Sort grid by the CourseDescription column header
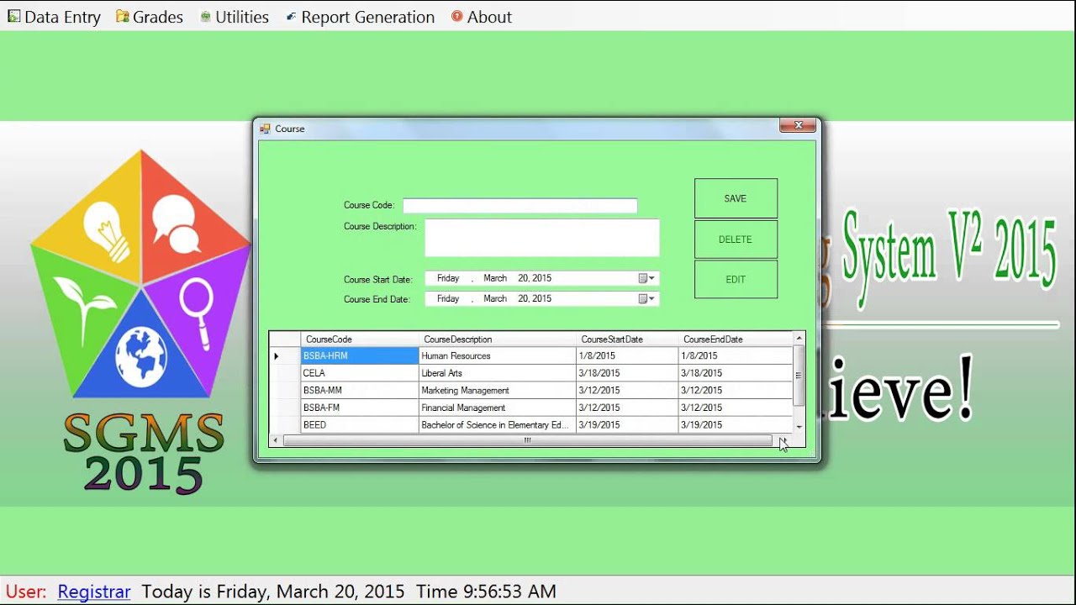 [497, 339]
